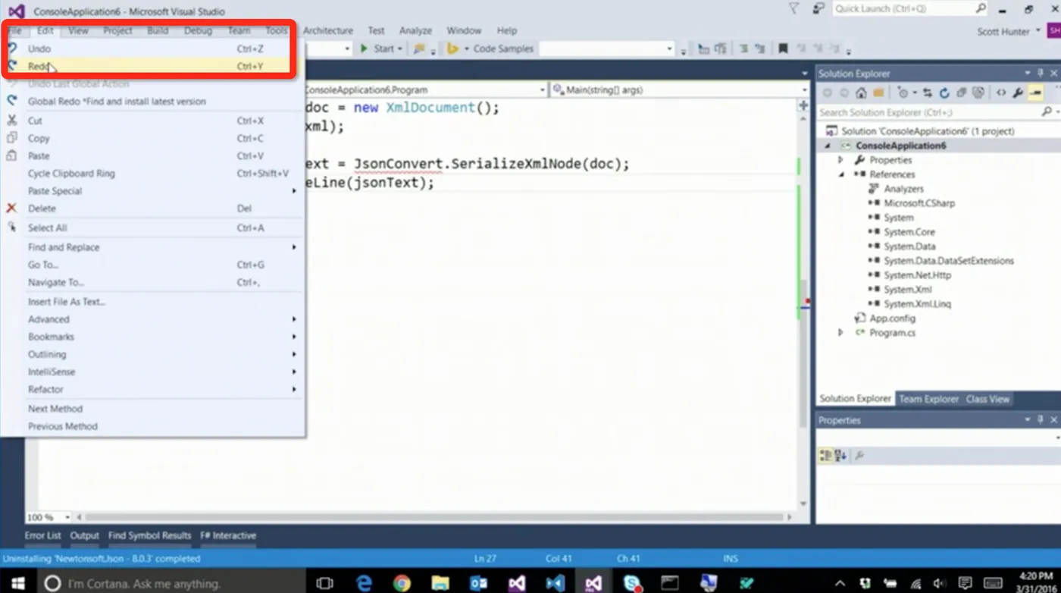The image size is (1061, 593).
Task: Open Outlook from the taskbar
Action: click(478, 582)
